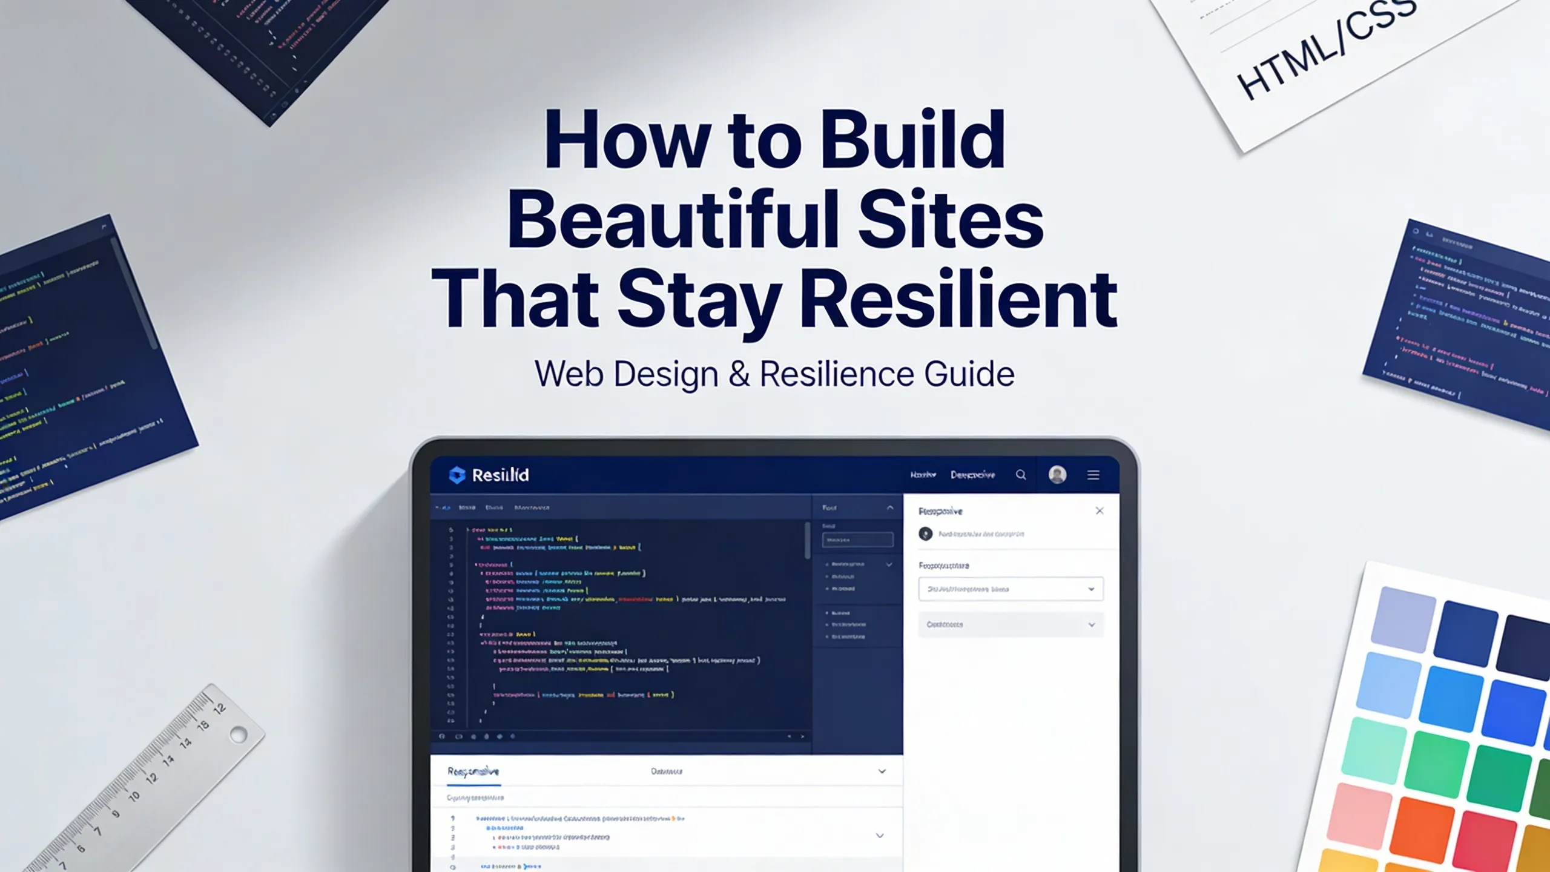Click the Resilid logo icon
This screenshot has height=872, width=1550.
[x=458, y=475]
